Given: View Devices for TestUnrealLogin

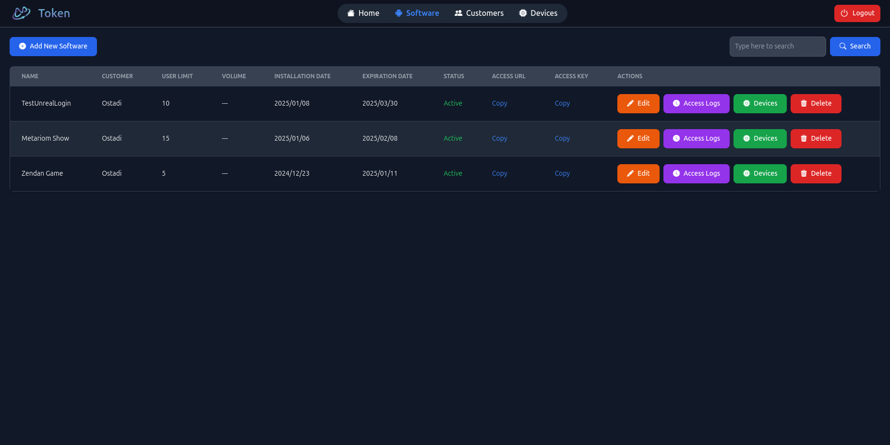Looking at the screenshot, I should 760,104.
